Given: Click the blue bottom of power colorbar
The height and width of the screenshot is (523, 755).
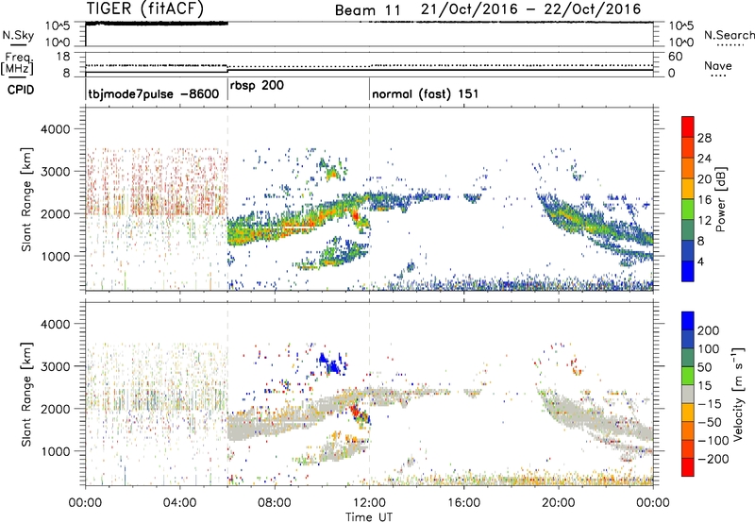Looking at the screenshot, I should click(x=688, y=271).
